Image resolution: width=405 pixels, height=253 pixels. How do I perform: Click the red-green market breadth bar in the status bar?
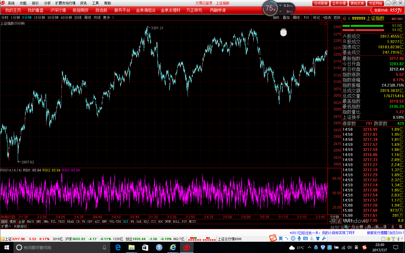pyautogui.click(x=202, y=239)
